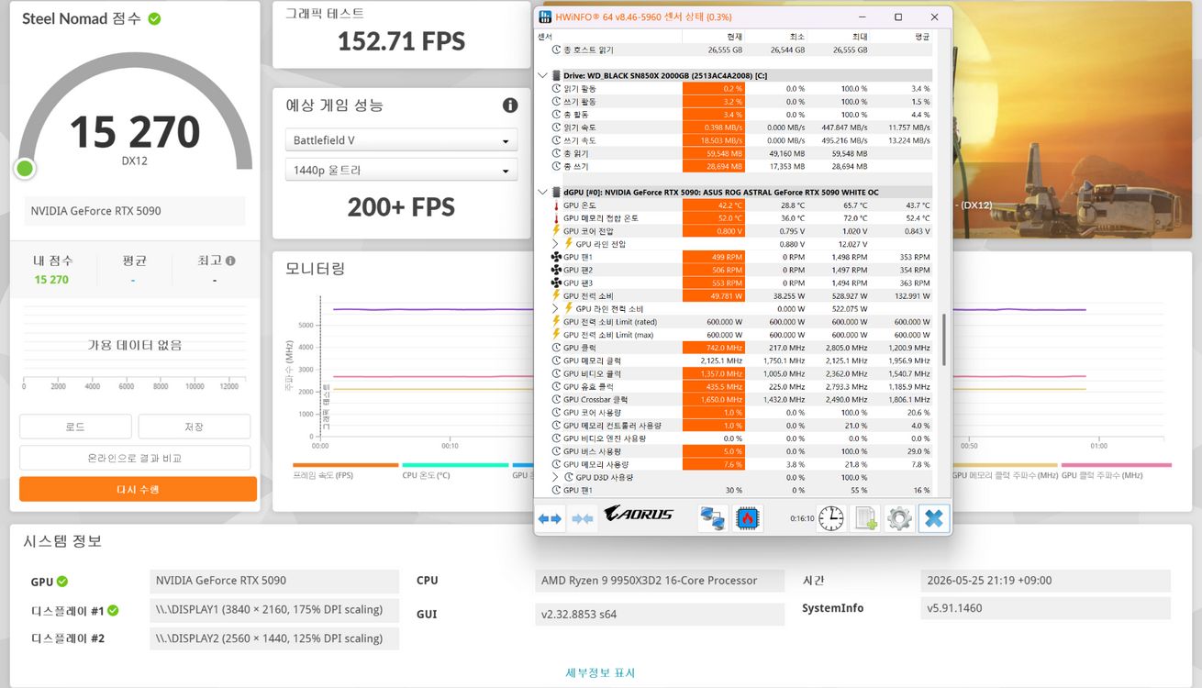Click the info icon next to 최고

[x=230, y=261]
